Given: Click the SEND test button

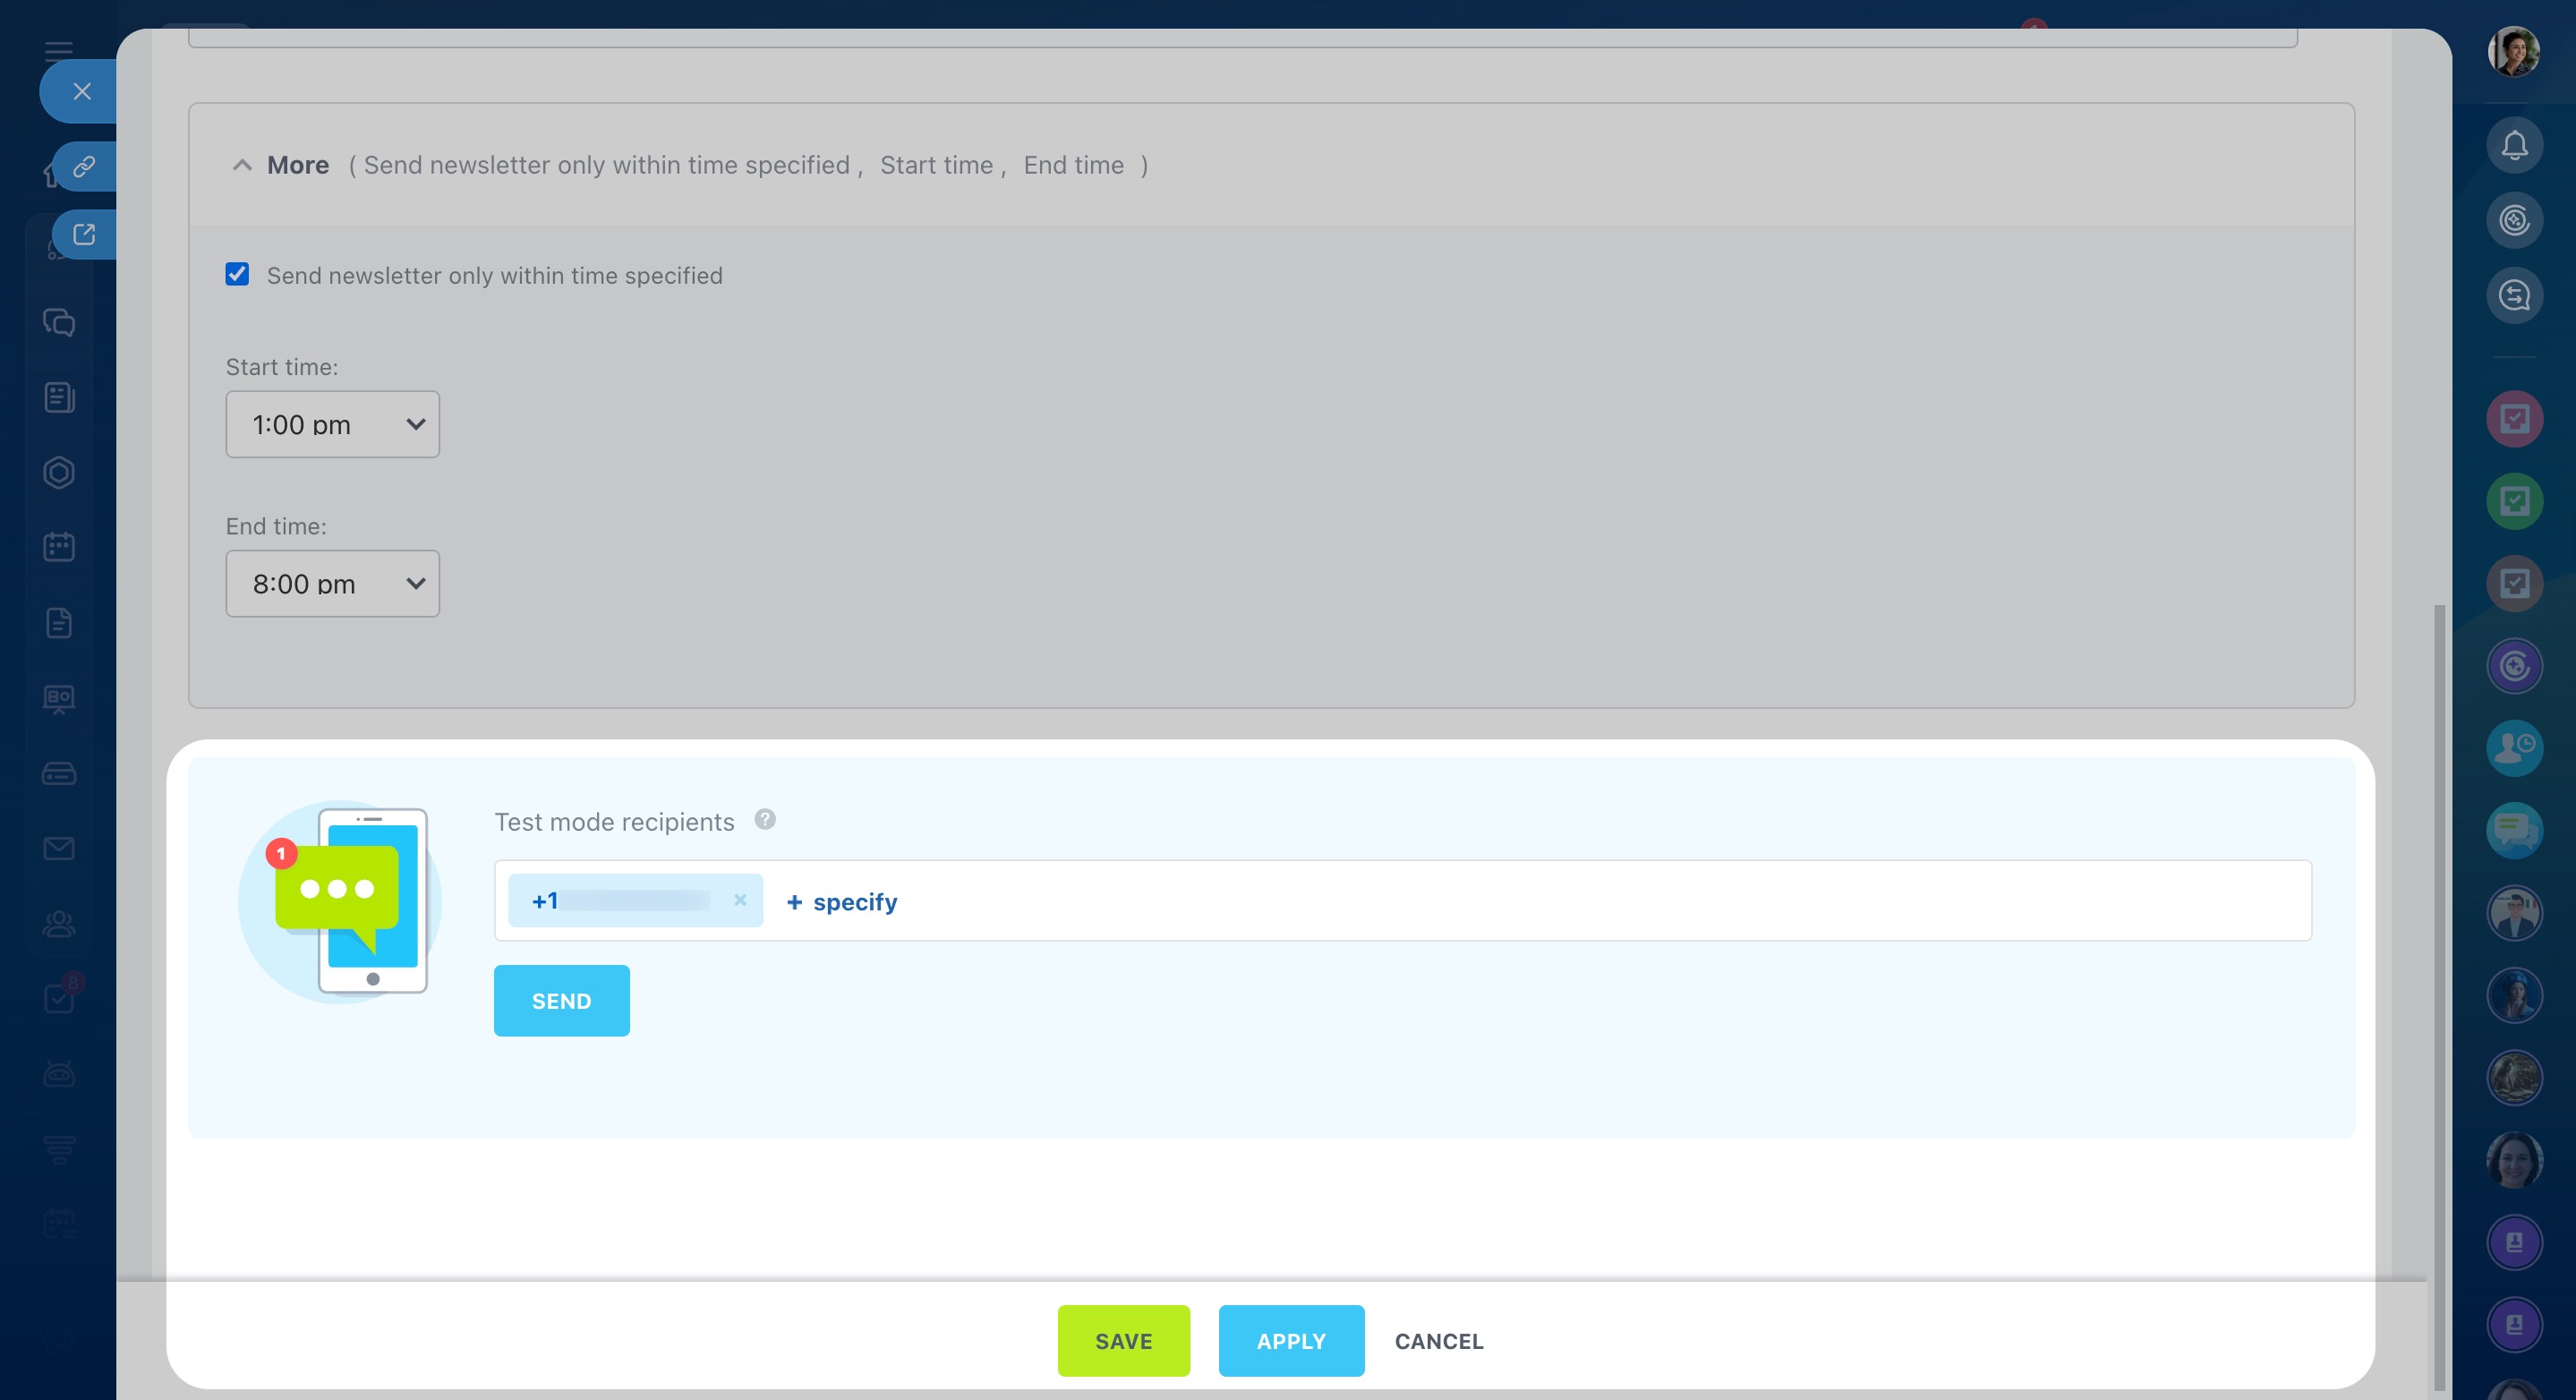Looking at the screenshot, I should point(561,1000).
